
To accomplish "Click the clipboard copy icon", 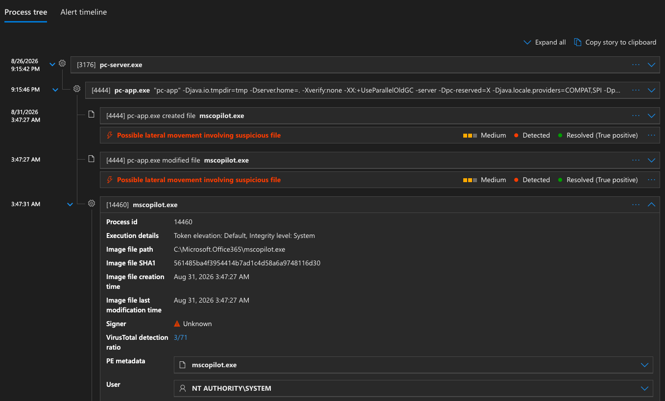I will pos(578,42).
